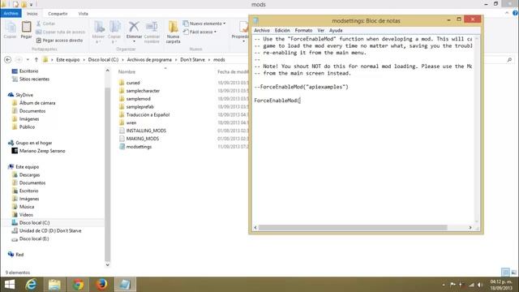This screenshot has width=519, height=292.
Task: Select the cursed folder
Action: click(x=133, y=83)
